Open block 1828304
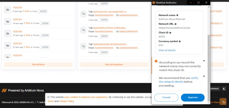This screenshot has height=108, width=229. click(x=18, y=55)
